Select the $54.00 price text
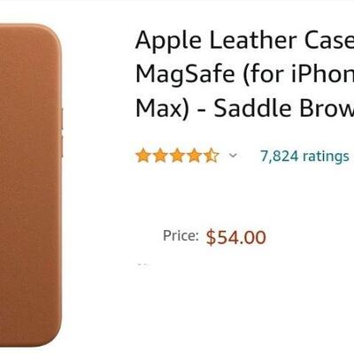Screen dimensions: 354x354 click(x=236, y=237)
